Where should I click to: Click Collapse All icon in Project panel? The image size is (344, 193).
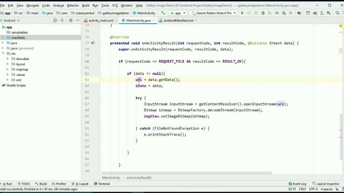(x=62, y=20)
